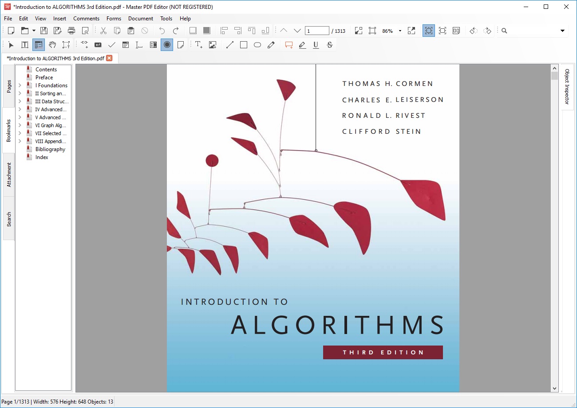Open the Object Inspector panel tab
Image resolution: width=577 pixels, height=408 pixels.
567,87
